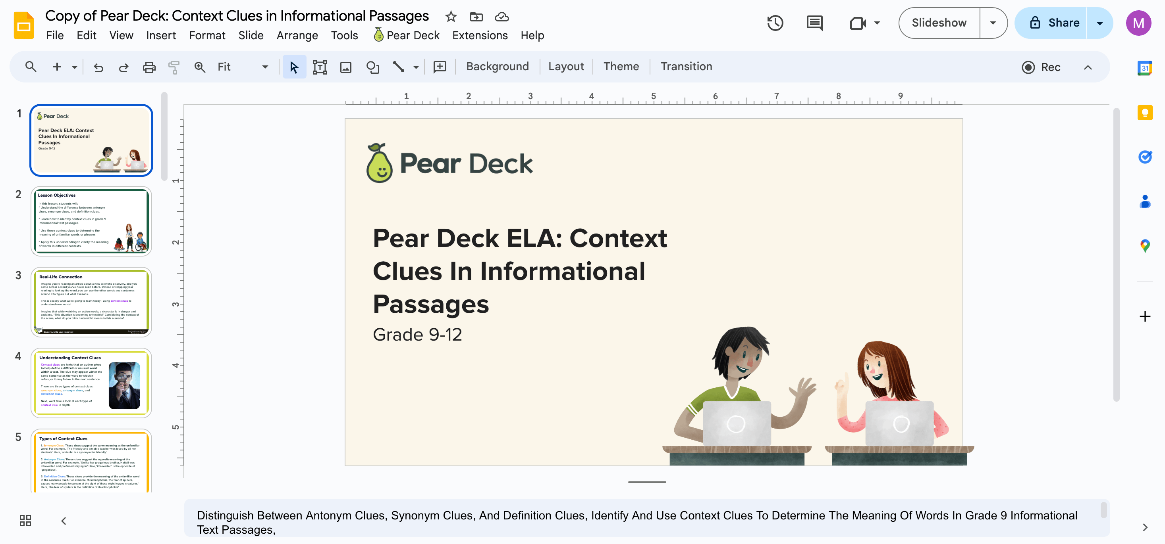Open the account avatar M

pyautogui.click(x=1138, y=23)
